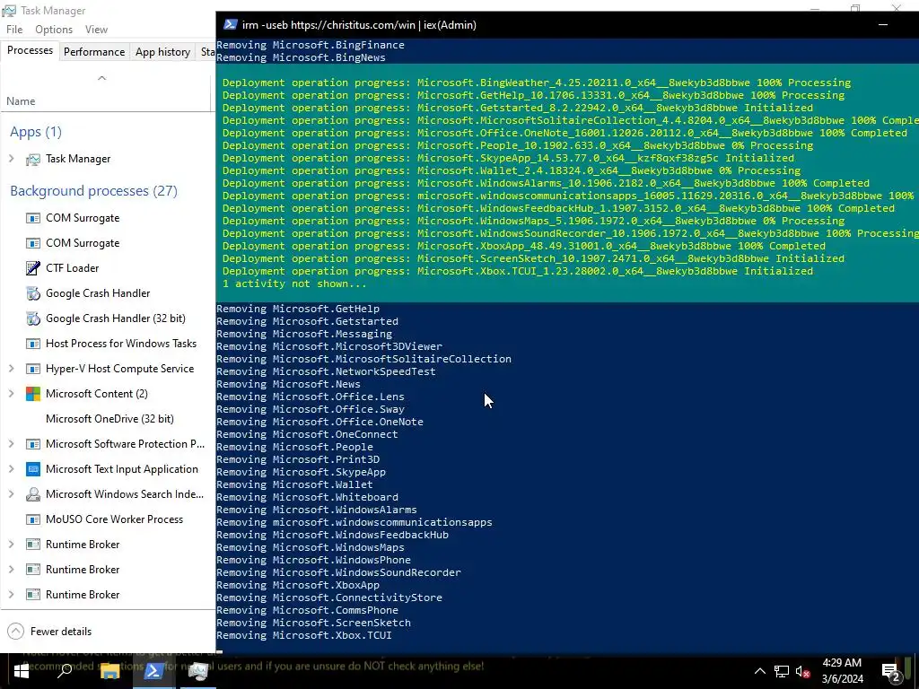Click the muted volume icon in tray
This screenshot has height=689, width=919.
803,671
